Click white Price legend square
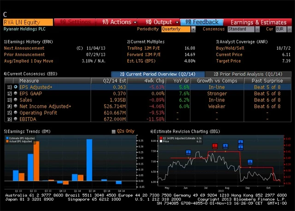Screen dimensions: 295x211 pyautogui.click(x=161, y=141)
